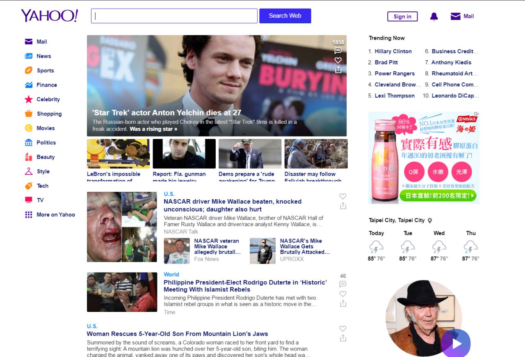Open the Fox News NASCAR veteran related story
The width and height of the screenshot is (525, 357).
coord(202,250)
